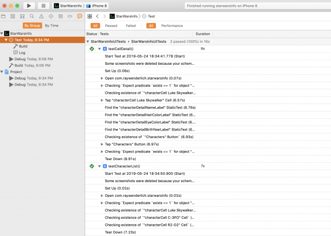The image size is (331, 236).
Task: Click testCharacterList() test icon
Action: [105, 166]
